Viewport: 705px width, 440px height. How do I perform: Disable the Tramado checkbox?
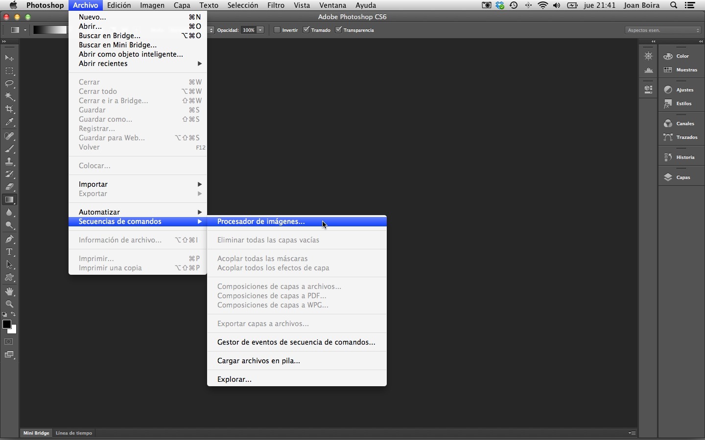tap(306, 30)
